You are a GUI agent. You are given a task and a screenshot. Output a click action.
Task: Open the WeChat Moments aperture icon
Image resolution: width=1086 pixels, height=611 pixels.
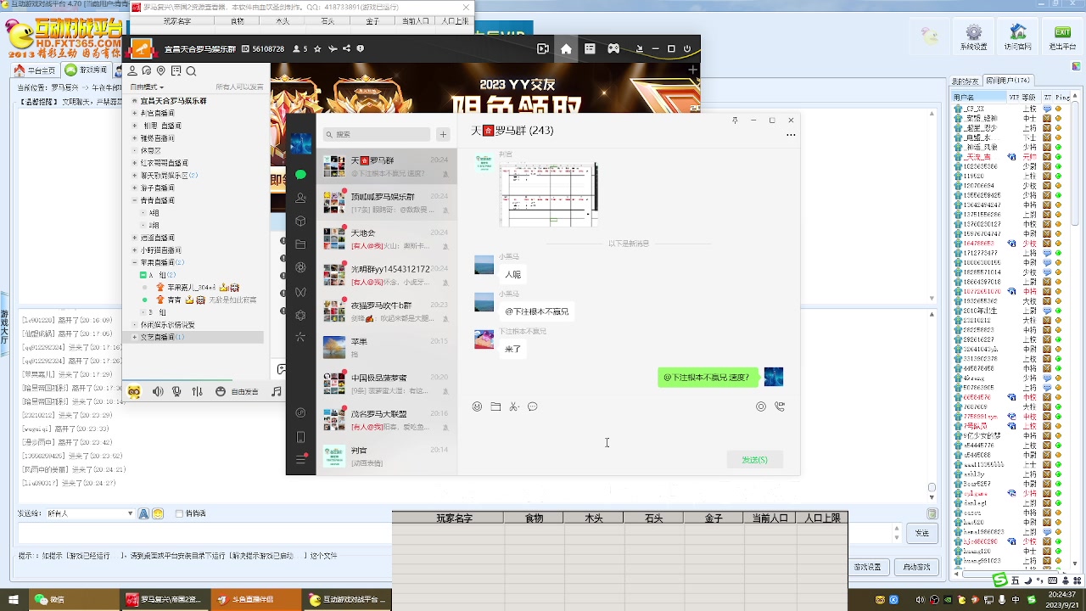pos(300,267)
